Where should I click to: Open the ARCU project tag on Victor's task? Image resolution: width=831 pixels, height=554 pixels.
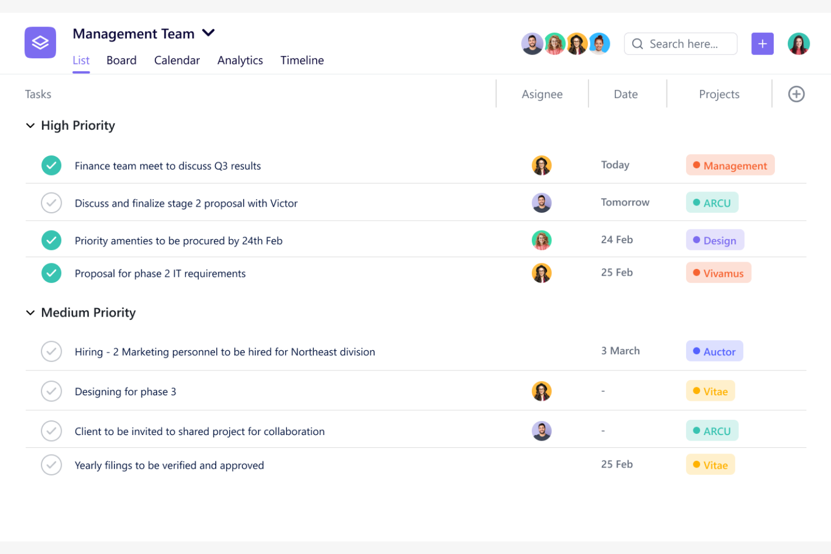tap(711, 202)
